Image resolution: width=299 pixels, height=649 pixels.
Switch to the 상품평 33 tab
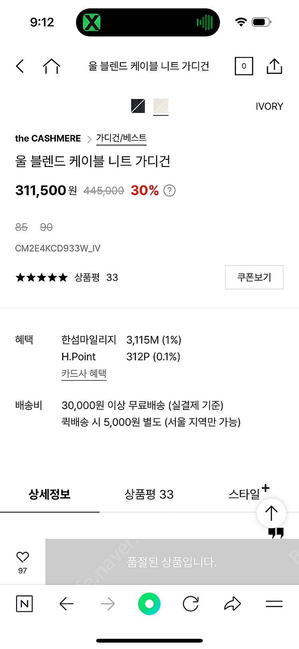149,495
